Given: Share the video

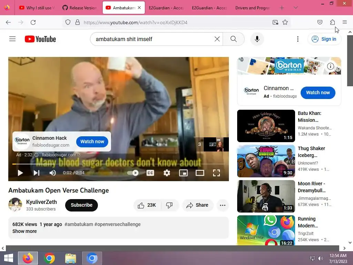Looking at the screenshot, I should click(x=198, y=205).
